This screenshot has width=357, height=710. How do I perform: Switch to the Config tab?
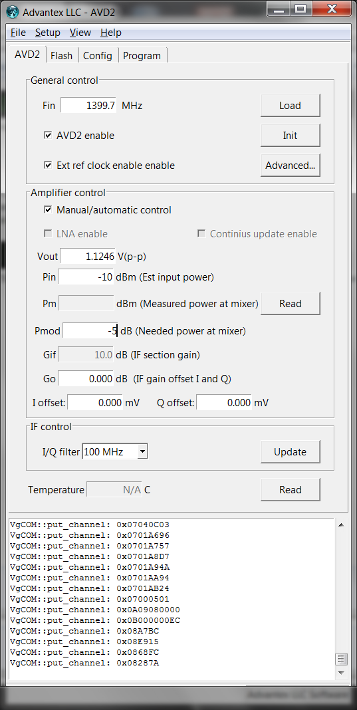coord(98,56)
